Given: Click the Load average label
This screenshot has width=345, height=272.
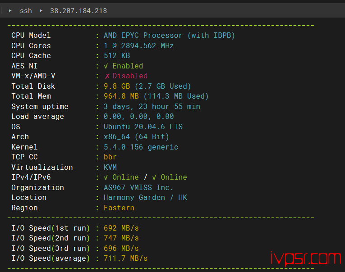Looking at the screenshot, I should coord(37,117).
